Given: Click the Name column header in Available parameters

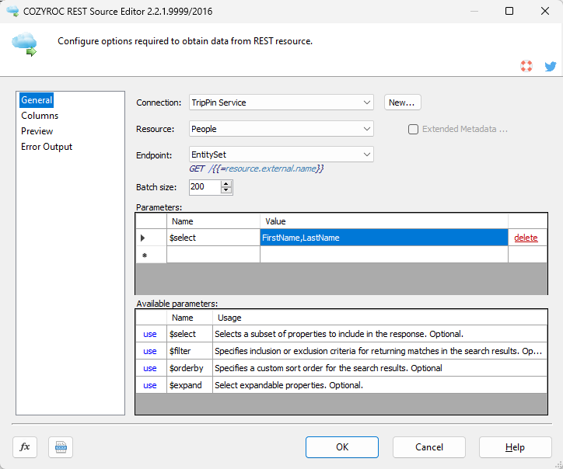Looking at the screenshot, I should coord(190,318).
